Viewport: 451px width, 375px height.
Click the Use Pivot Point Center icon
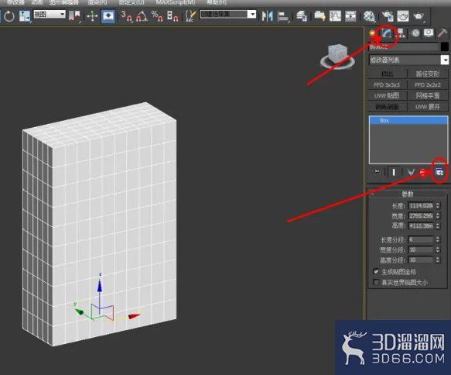(x=74, y=15)
